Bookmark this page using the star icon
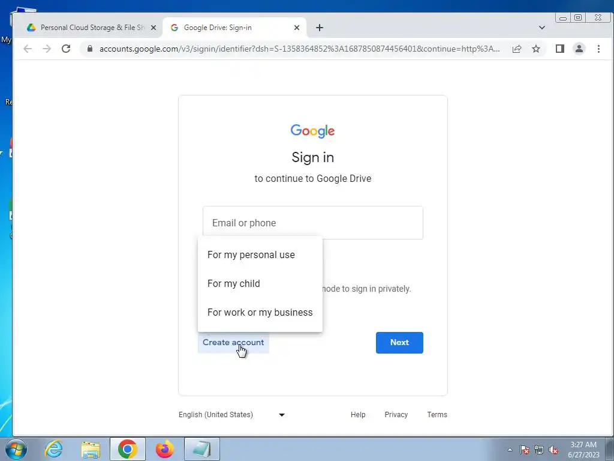This screenshot has width=614, height=461. tap(535, 49)
